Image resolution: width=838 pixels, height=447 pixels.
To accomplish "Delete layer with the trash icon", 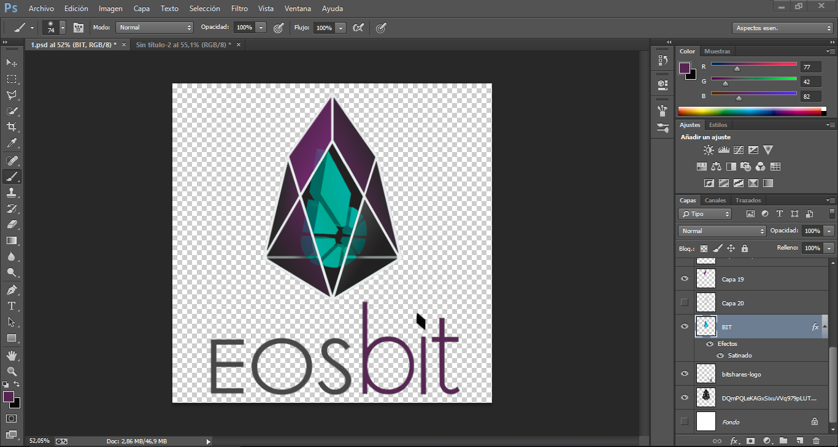I will [816, 440].
